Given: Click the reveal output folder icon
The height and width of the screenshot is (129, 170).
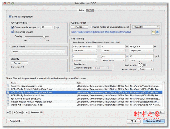Looking at the screenshot, I should [158, 32].
